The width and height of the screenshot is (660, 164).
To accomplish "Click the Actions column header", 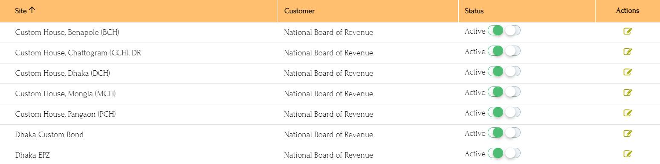I will tap(628, 11).
